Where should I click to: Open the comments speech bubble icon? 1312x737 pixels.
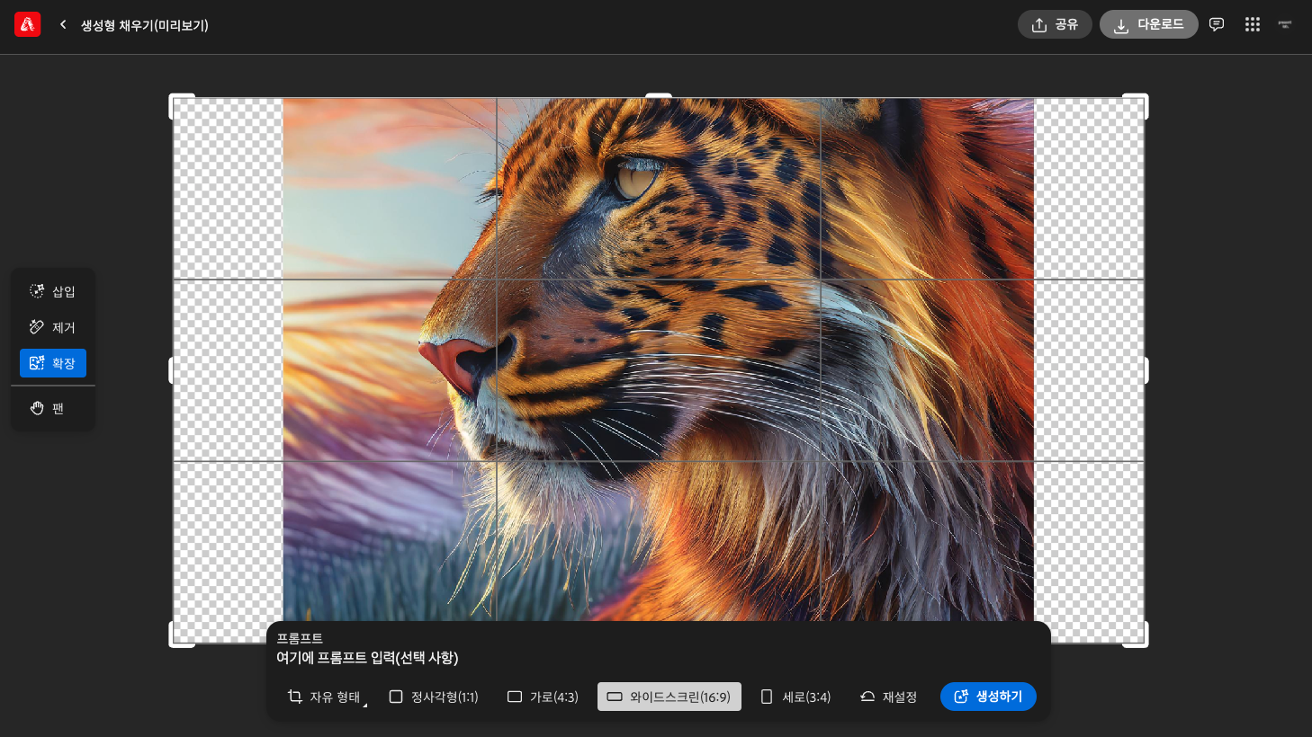pos(1217,24)
